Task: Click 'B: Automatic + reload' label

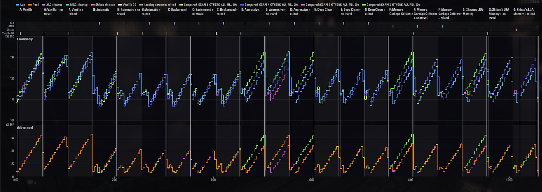Action: [152, 11]
